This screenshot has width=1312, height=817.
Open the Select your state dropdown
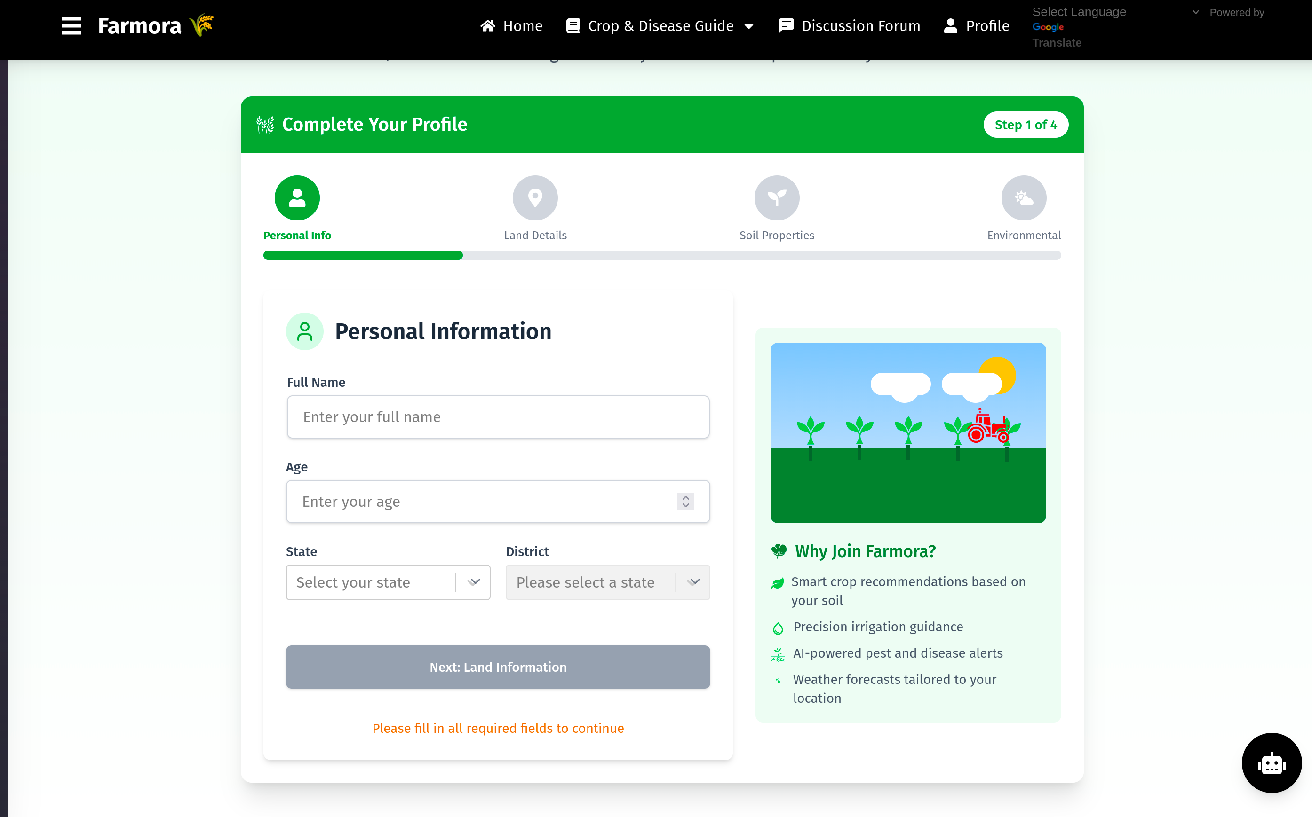(388, 582)
